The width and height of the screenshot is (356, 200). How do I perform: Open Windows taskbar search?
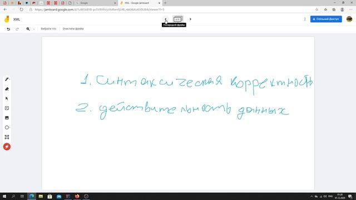(x=13, y=196)
